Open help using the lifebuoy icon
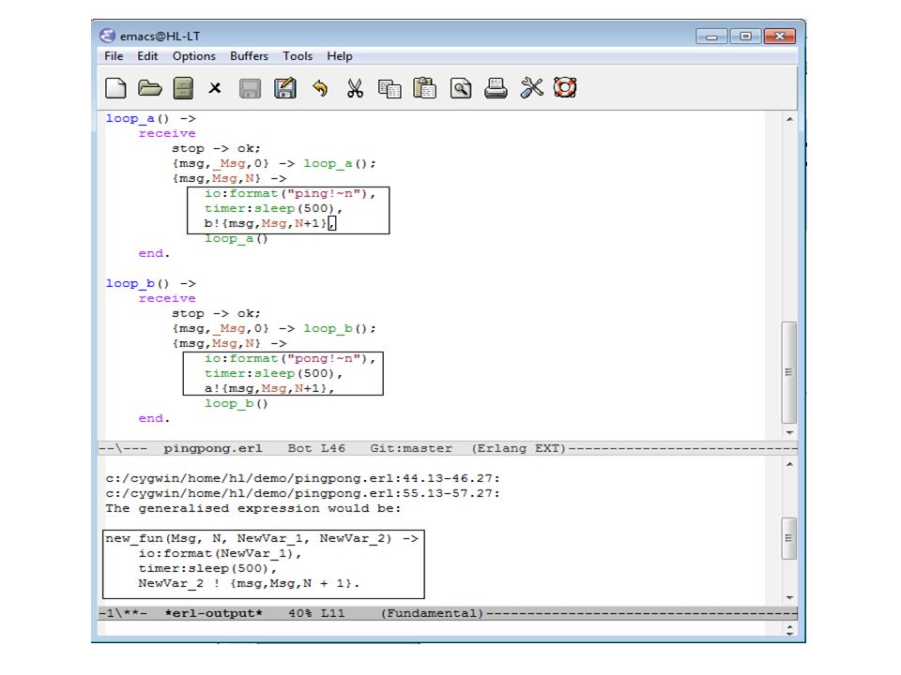This screenshot has height=675, width=901. pyautogui.click(x=565, y=88)
